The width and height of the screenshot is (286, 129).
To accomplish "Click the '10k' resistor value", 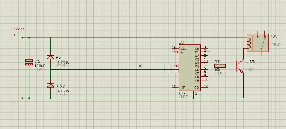I will pyautogui.click(x=217, y=70).
